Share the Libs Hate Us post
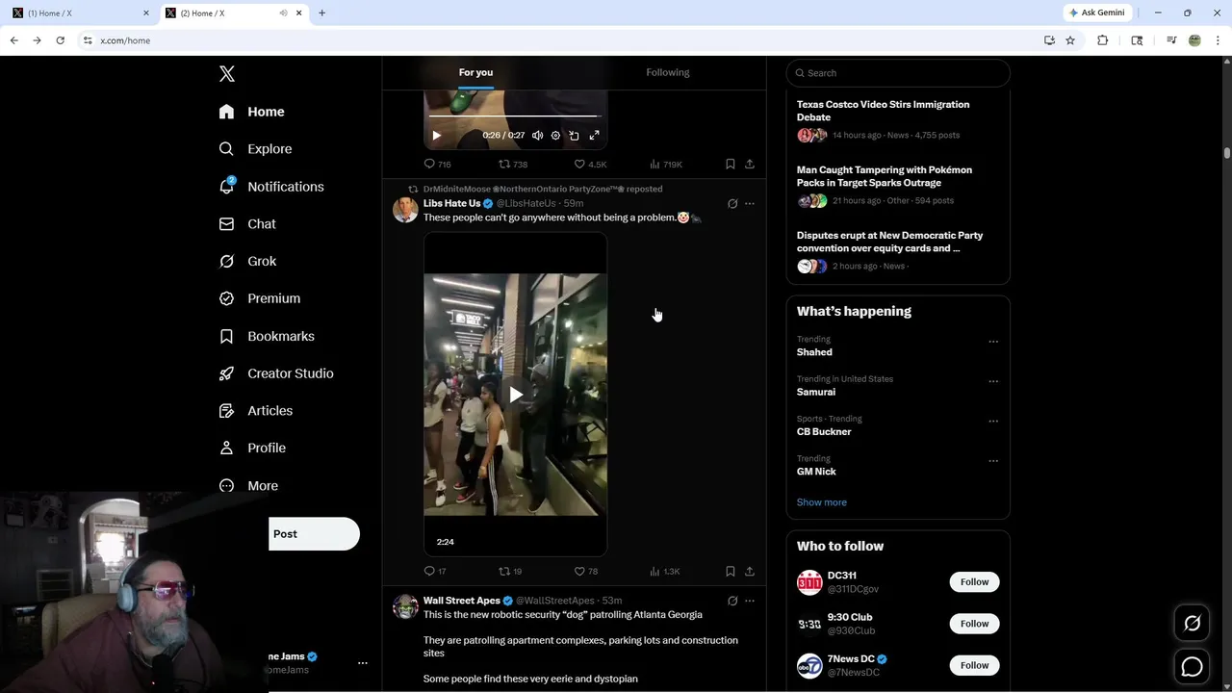 pyautogui.click(x=750, y=572)
